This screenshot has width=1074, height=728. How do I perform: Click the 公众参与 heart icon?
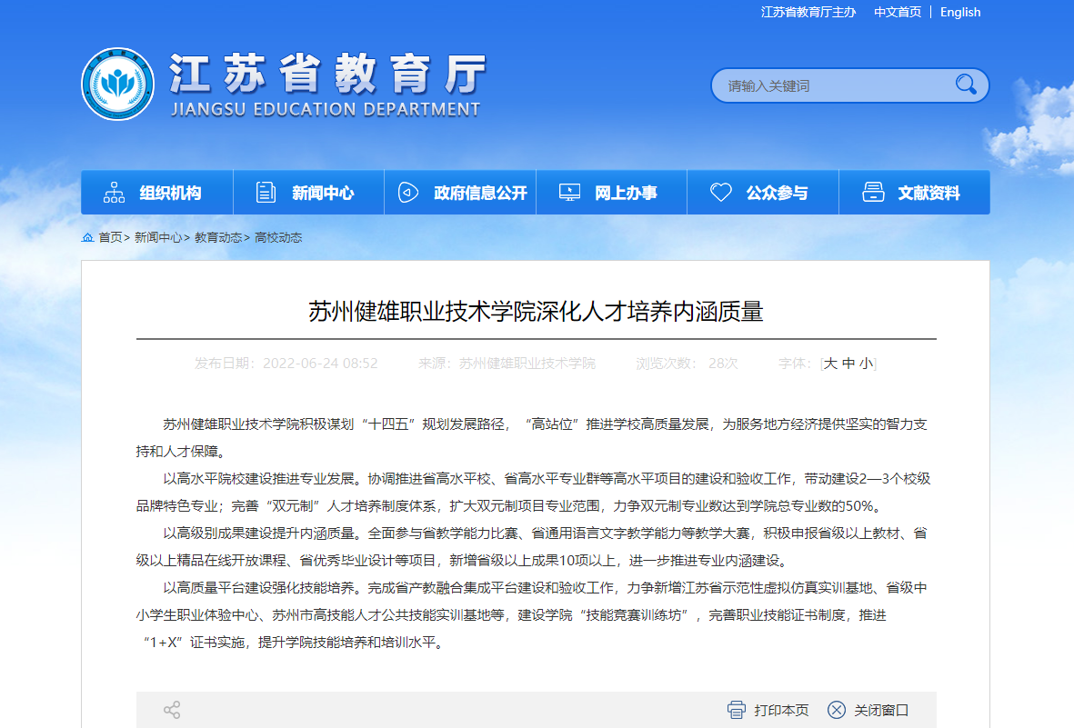721,193
